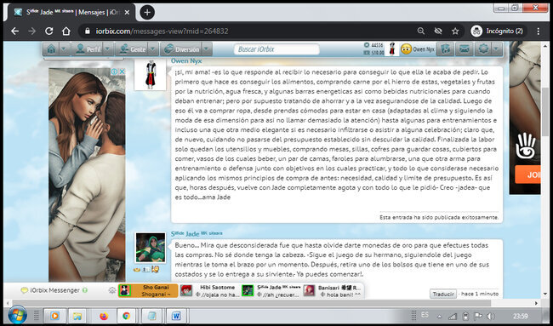This screenshot has width=553, height=326.
Task: Expand the Perfil dropdown arrow
Action: point(108,49)
